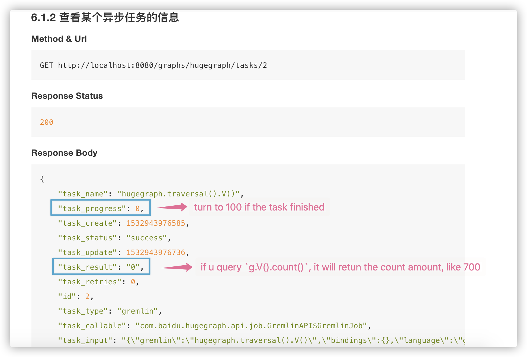The width and height of the screenshot is (527, 357).
Task: Select the highlighted task_result field
Action: pyautogui.click(x=101, y=267)
